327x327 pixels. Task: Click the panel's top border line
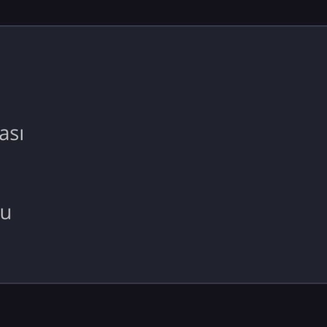tap(163, 26)
